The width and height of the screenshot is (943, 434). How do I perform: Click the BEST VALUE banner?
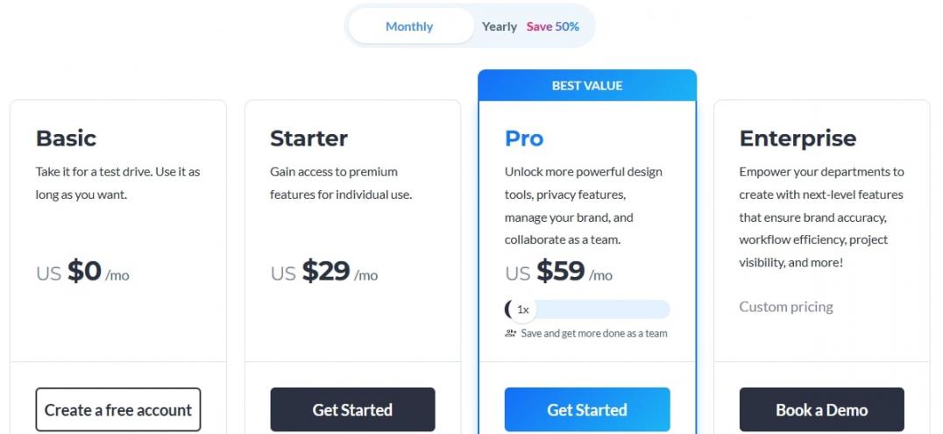(587, 85)
